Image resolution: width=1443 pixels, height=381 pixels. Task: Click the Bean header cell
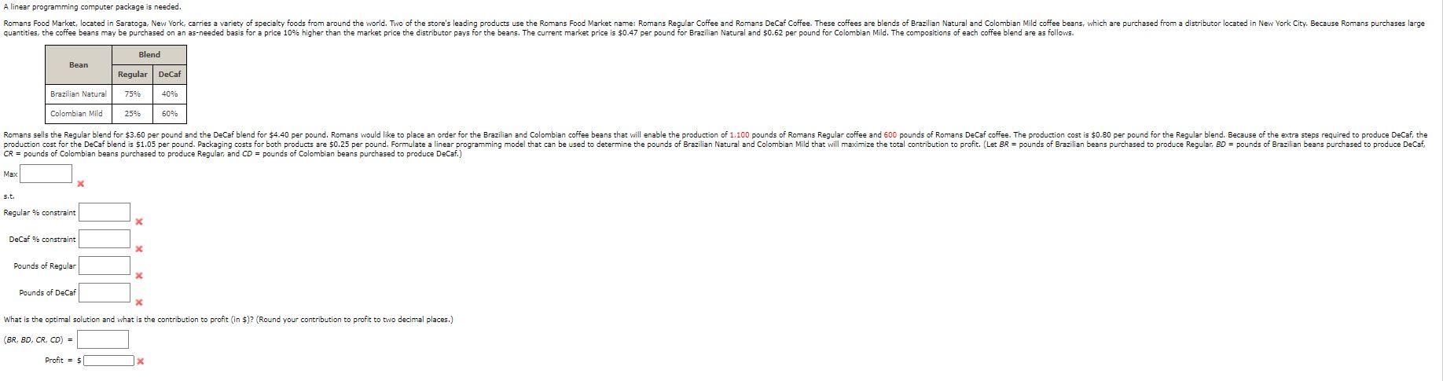point(79,64)
